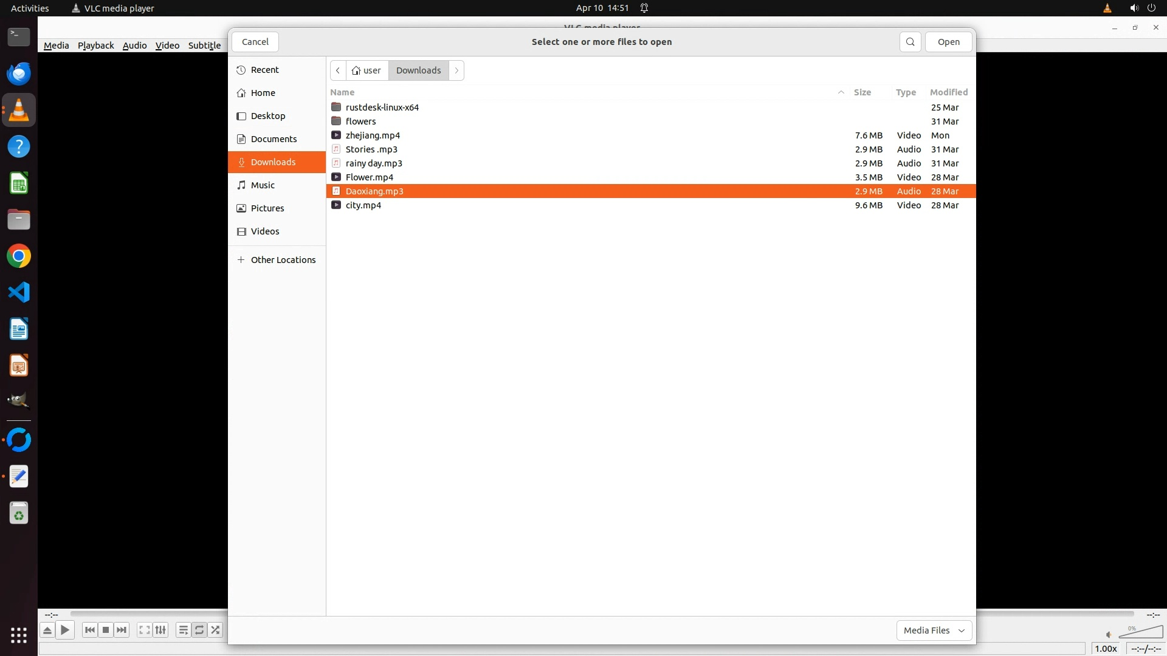The image size is (1167, 656).
Task: Open the Playback menu
Action: click(x=95, y=46)
